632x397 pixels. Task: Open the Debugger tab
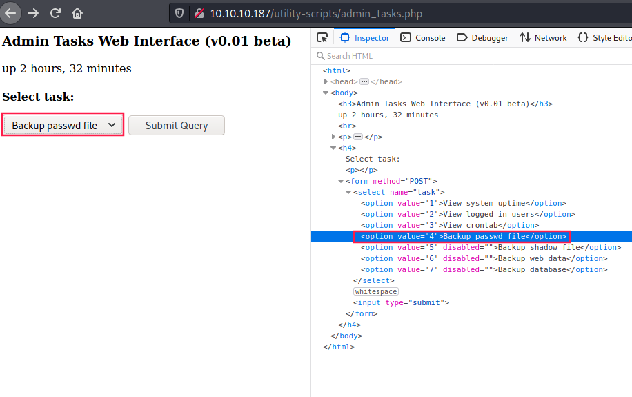pyautogui.click(x=483, y=38)
